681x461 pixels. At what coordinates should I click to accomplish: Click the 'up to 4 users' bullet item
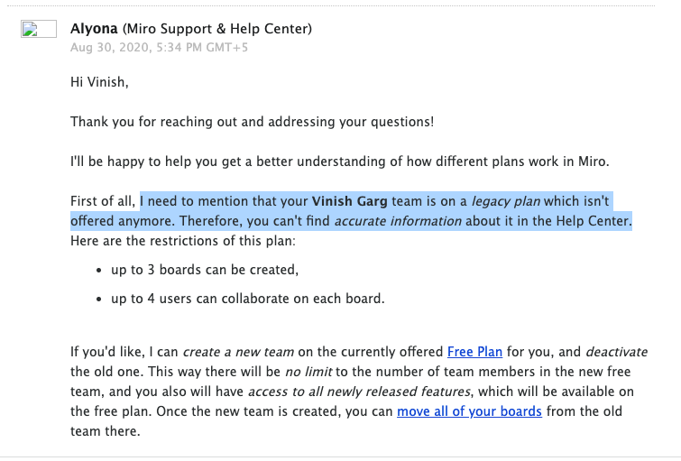(x=247, y=299)
